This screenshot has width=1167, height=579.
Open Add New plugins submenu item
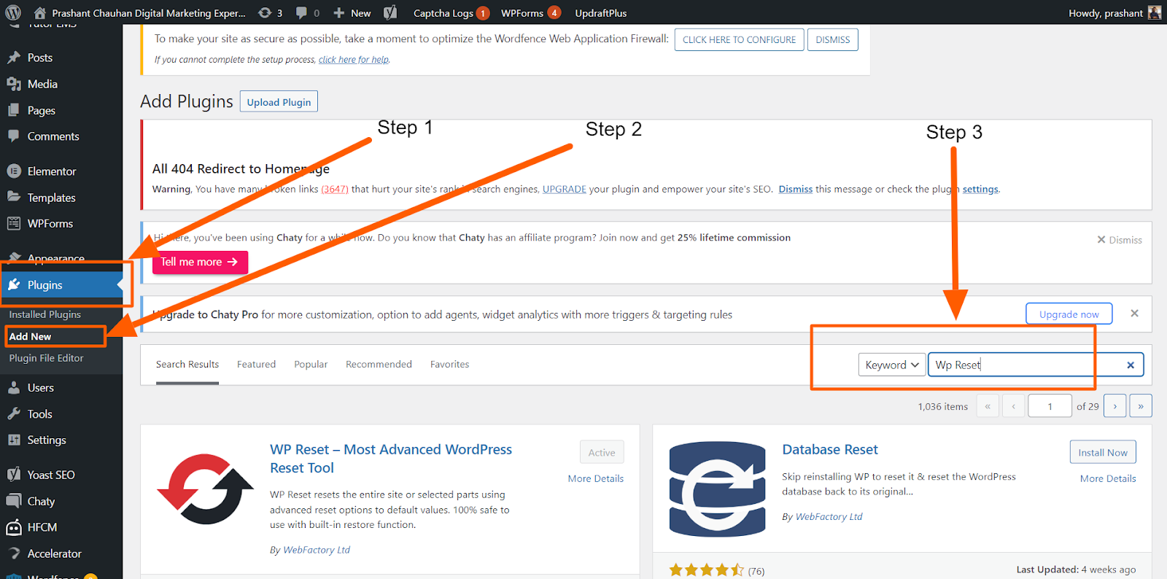click(x=31, y=336)
